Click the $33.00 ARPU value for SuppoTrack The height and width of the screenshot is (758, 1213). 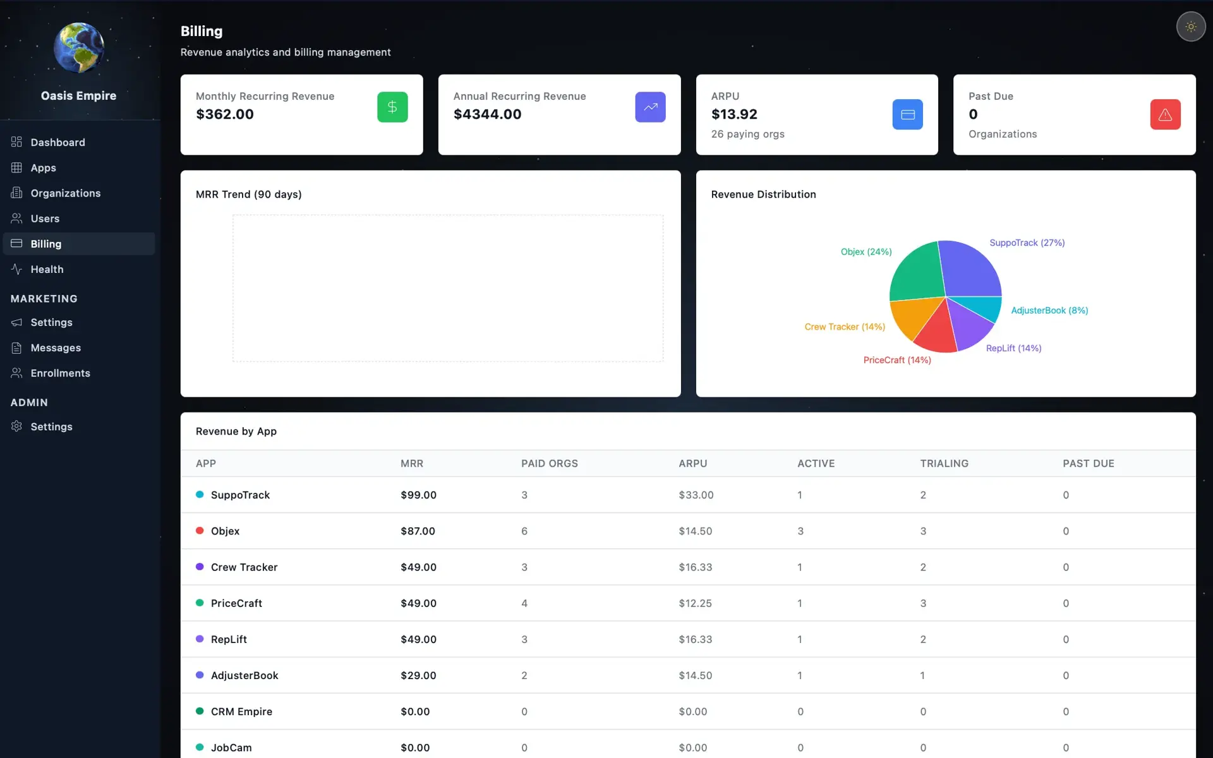pyautogui.click(x=696, y=495)
